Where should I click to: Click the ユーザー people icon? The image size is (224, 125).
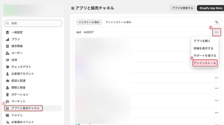pos(7,53)
